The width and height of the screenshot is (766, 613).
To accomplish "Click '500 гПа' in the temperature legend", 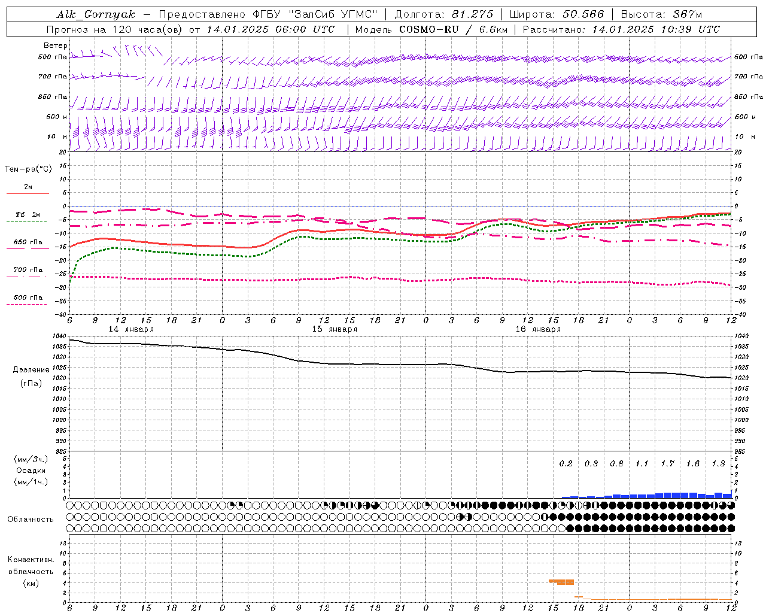I will pyautogui.click(x=28, y=297).
